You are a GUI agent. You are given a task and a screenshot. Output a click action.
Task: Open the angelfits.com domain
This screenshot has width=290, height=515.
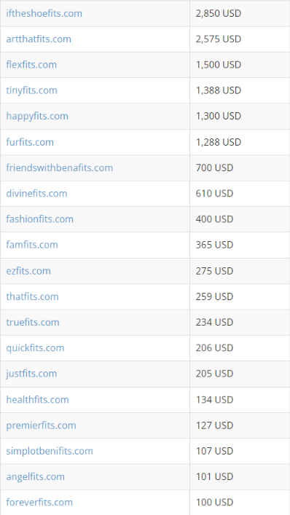(35, 476)
